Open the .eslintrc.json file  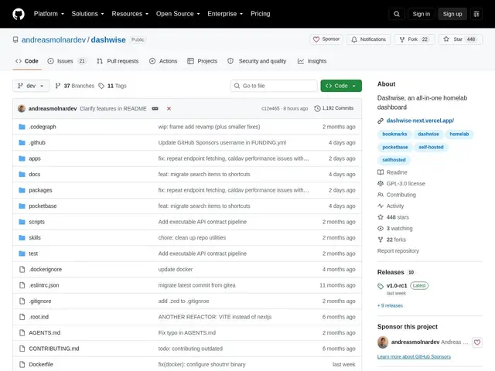(x=44, y=285)
